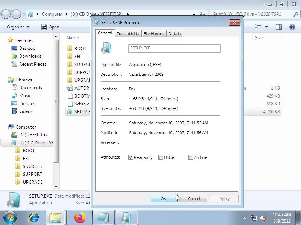Switch to the Compatibility tab
This screenshot has width=301, height=225.
pos(128,34)
